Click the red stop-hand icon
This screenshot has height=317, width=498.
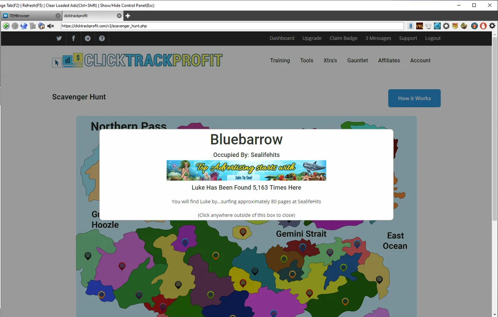tap(483, 26)
